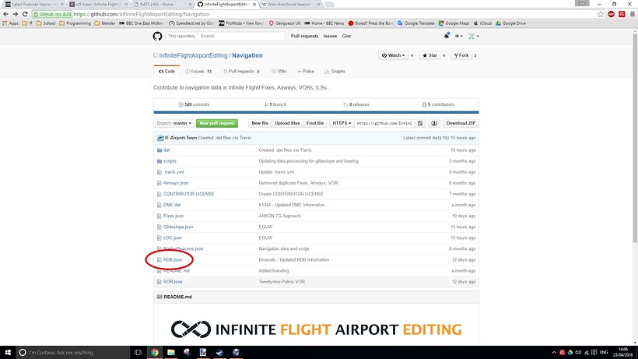Open the Gist link in header
This screenshot has width=638, height=359.
[346, 37]
